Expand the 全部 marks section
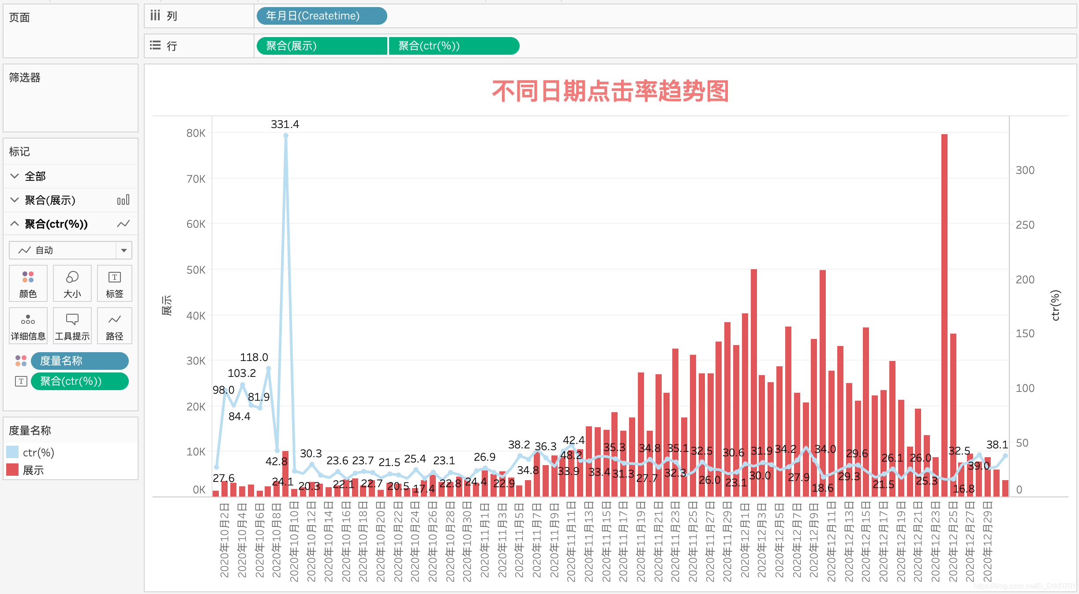This screenshot has width=1079, height=594. (15, 176)
